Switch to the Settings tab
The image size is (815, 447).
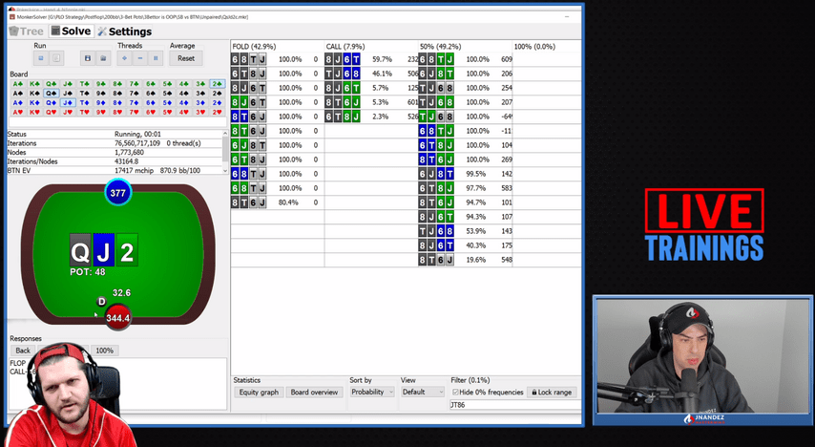125,32
